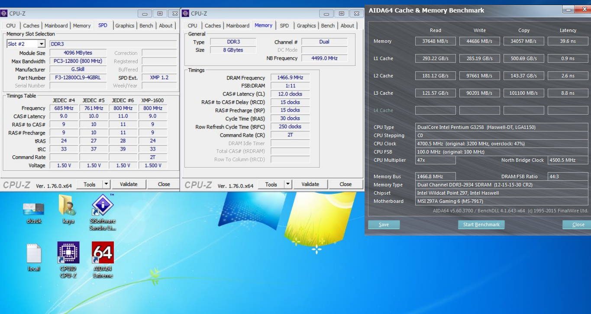
Task: Switch to CPU tab in SPD window
Action: coord(11,26)
